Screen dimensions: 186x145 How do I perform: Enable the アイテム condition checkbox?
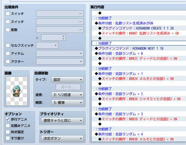pyautogui.click(x=8, y=53)
